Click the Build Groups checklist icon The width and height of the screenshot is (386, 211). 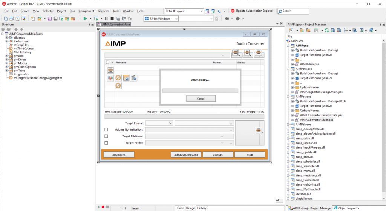pyautogui.click(x=346, y=30)
